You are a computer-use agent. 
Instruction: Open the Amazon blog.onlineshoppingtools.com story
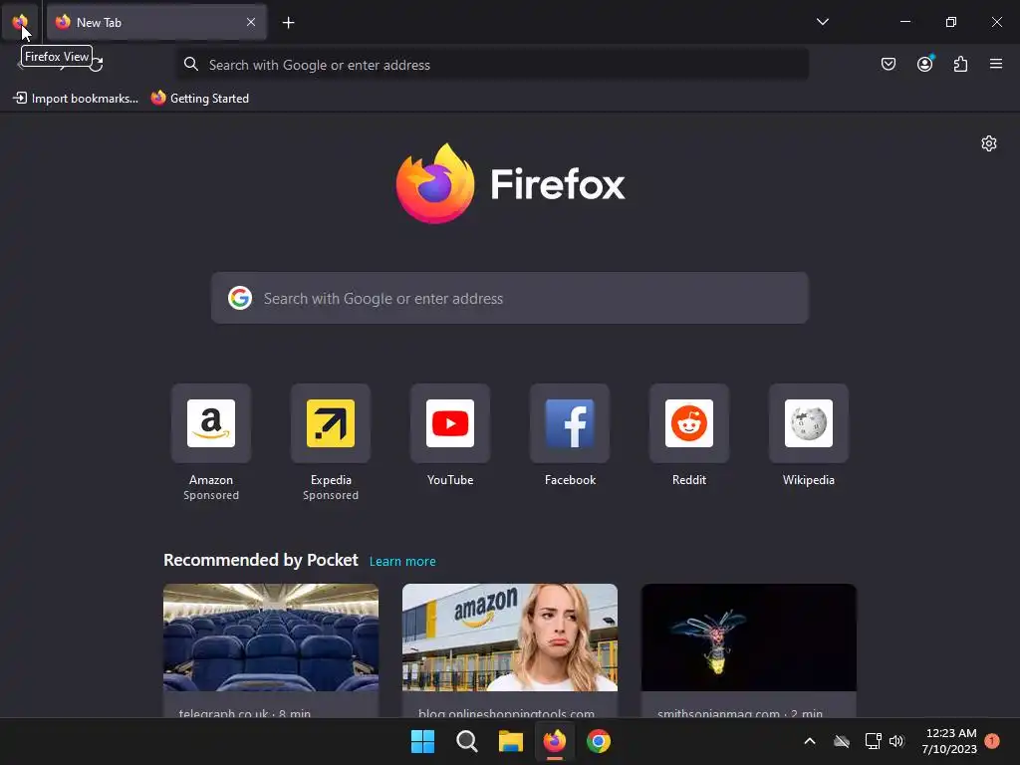(x=509, y=650)
